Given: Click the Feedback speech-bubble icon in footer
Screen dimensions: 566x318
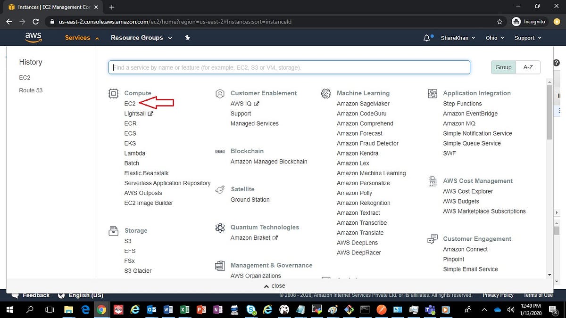Looking at the screenshot, I should 15,295.
